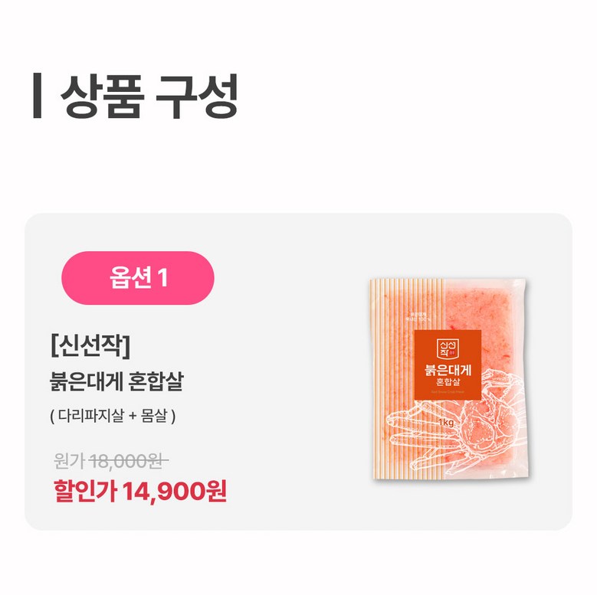Click the Red Snow Crab Meat caption
This screenshot has height=595, width=597.
coord(448,391)
